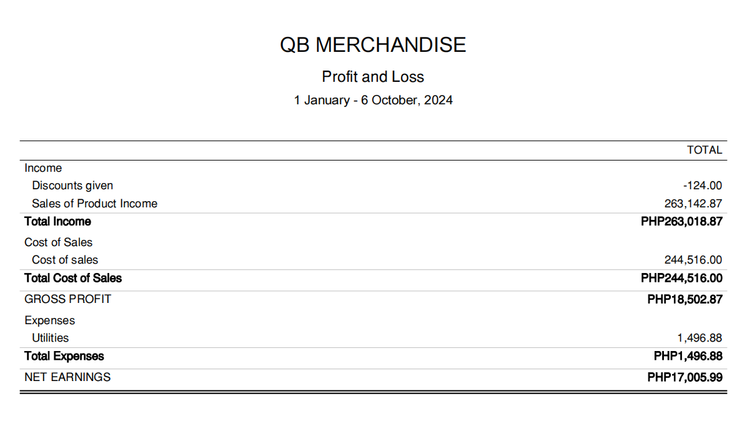752x441 pixels.
Task: Click the TOTAL column header
Action: coord(704,150)
